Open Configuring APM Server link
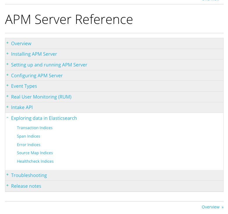 37,76
